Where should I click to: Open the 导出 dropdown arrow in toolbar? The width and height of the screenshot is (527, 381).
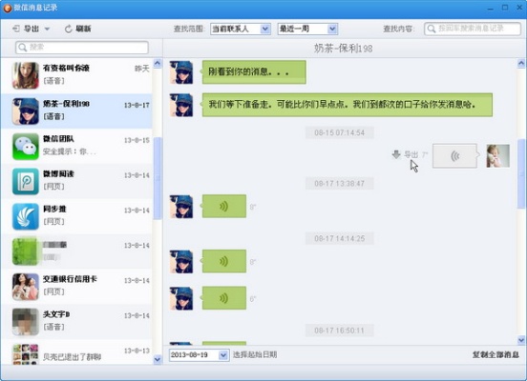[47, 29]
